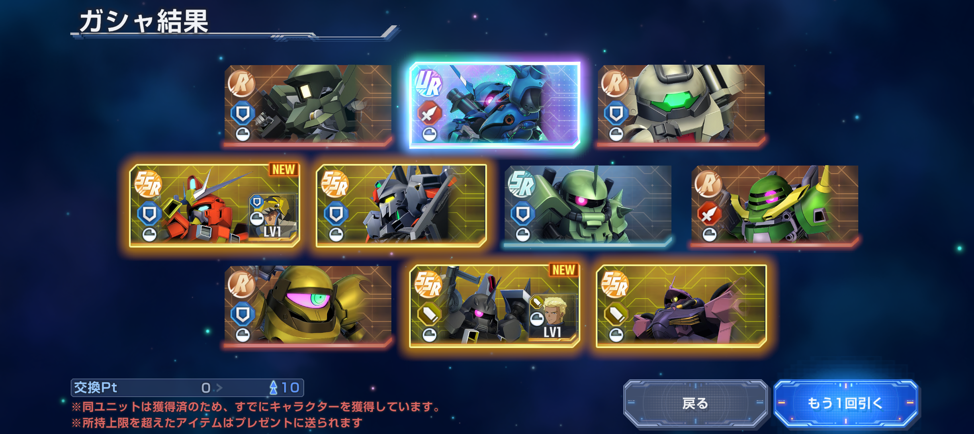Click the R badge on dark green unit card
The width and height of the screenshot is (974, 434).
click(x=241, y=84)
